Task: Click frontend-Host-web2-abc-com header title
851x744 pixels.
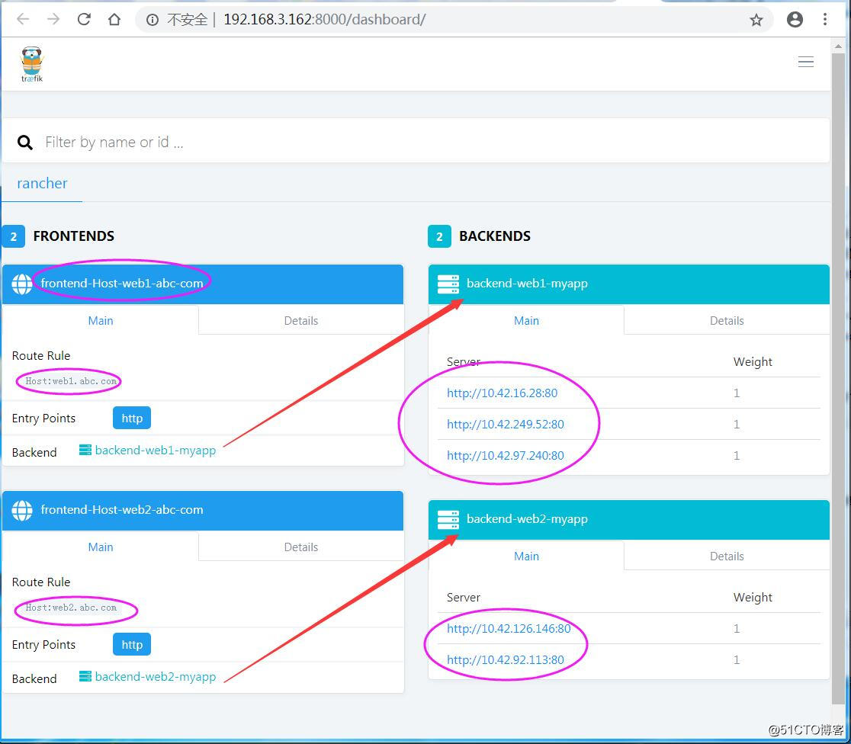Action: click(122, 509)
